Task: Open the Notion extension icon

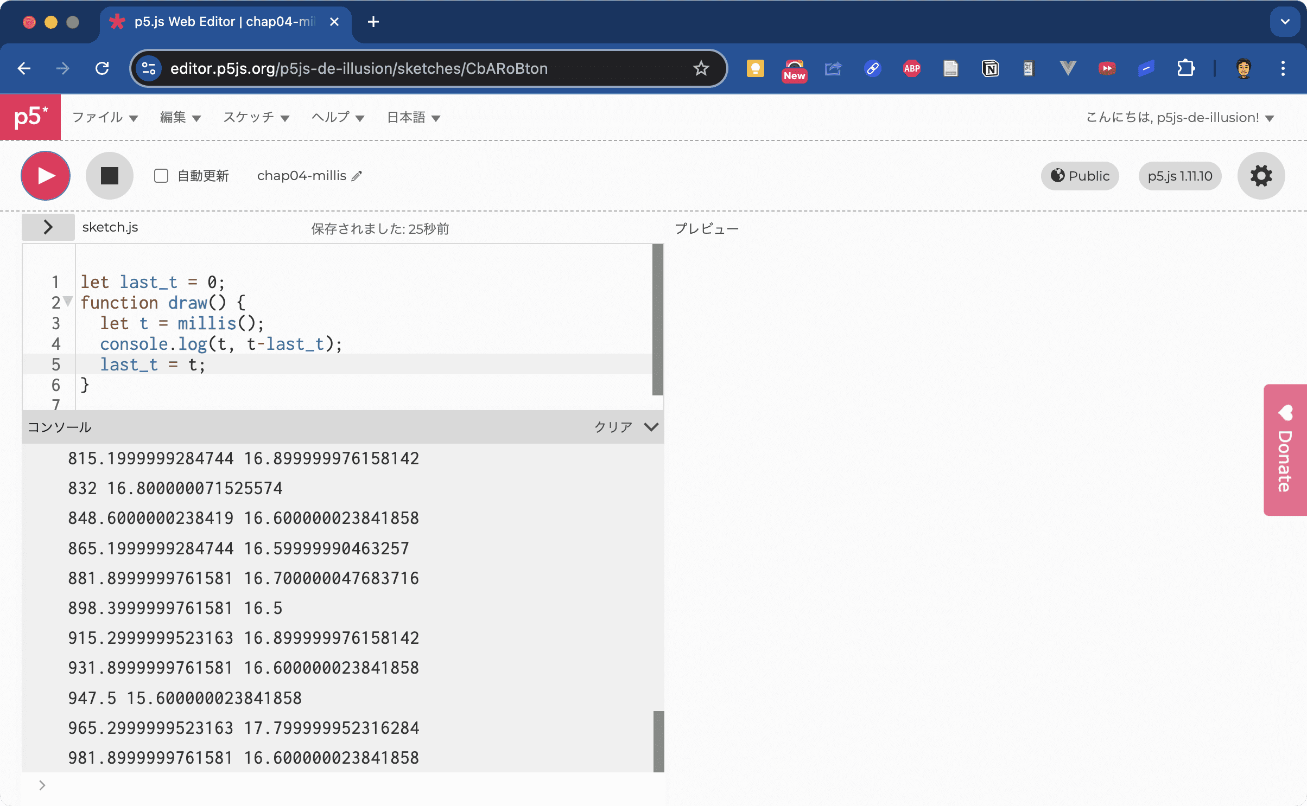Action: (990, 68)
